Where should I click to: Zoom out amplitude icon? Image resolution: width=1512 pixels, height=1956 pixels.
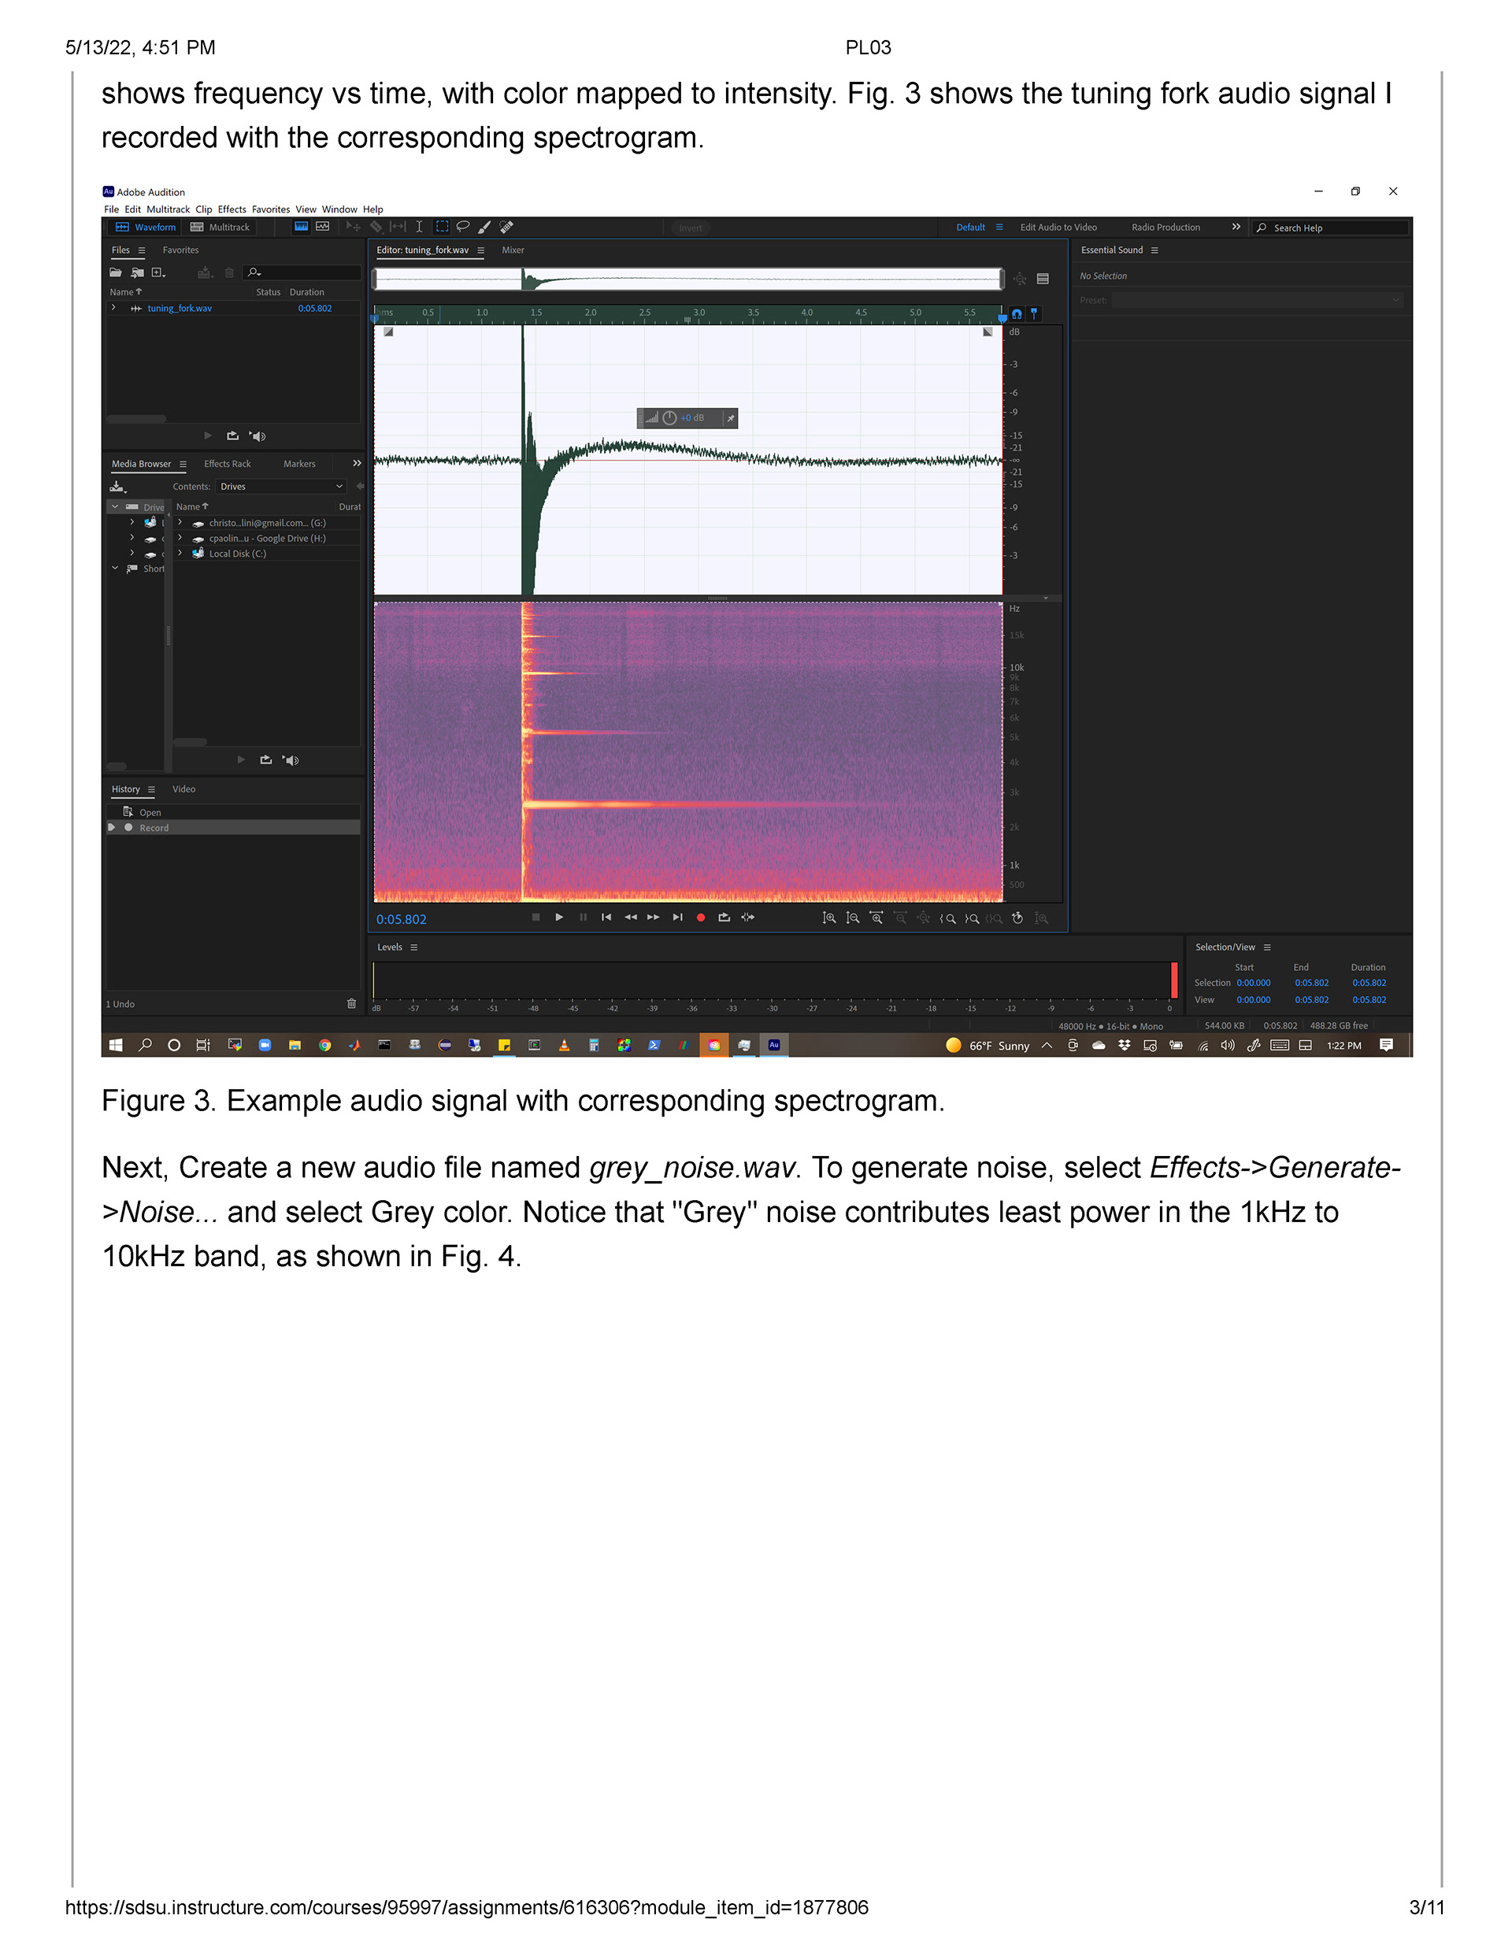click(x=853, y=919)
